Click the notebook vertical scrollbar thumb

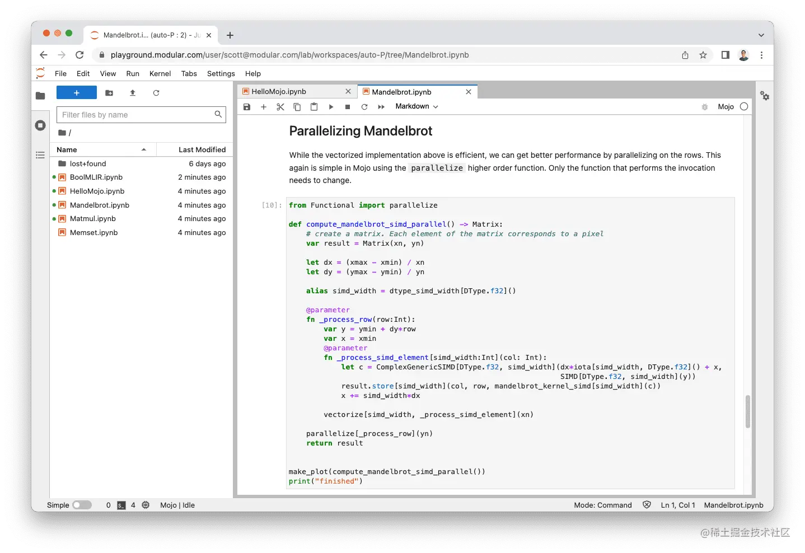point(748,411)
